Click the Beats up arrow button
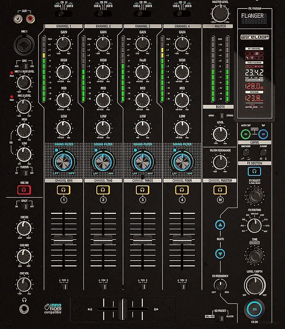 (x=220, y=225)
